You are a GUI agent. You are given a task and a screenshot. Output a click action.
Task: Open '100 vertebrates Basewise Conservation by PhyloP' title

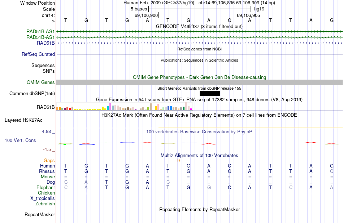click(x=199, y=131)
